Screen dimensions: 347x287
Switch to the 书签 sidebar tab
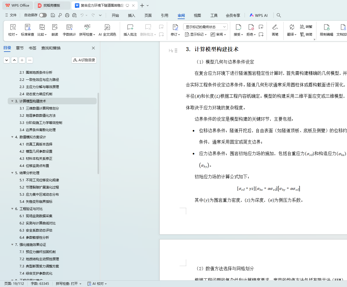(x=32, y=48)
